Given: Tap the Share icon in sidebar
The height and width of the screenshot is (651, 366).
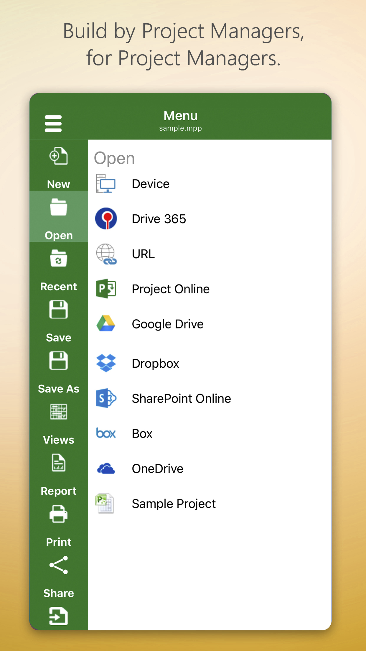Looking at the screenshot, I should [x=58, y=565].
